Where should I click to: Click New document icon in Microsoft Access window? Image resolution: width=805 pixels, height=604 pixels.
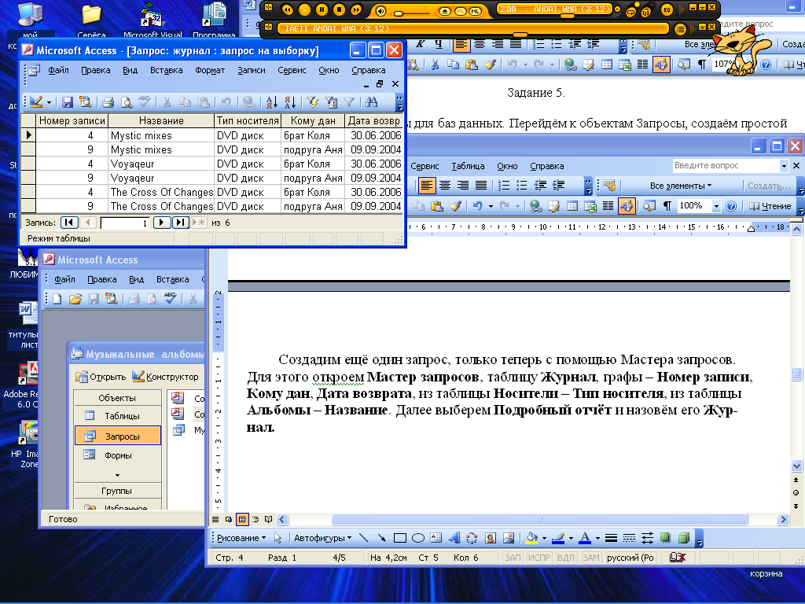(x=57, y=298)
